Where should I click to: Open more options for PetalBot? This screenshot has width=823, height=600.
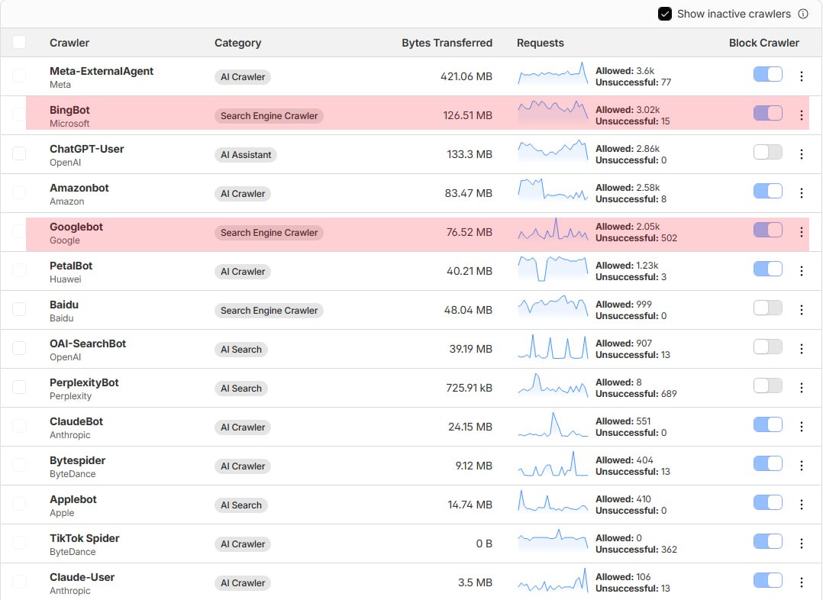click(802, 271)
